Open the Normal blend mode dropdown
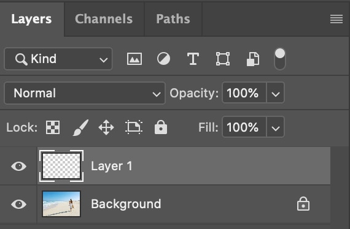 85,93
